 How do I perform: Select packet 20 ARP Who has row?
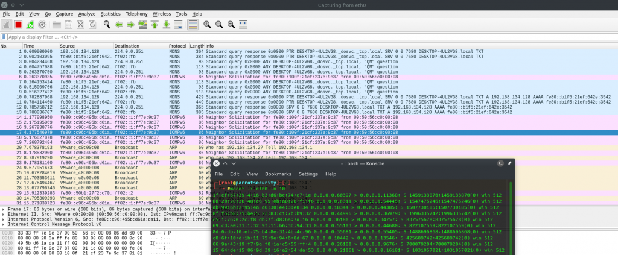(x=309, y=148)
